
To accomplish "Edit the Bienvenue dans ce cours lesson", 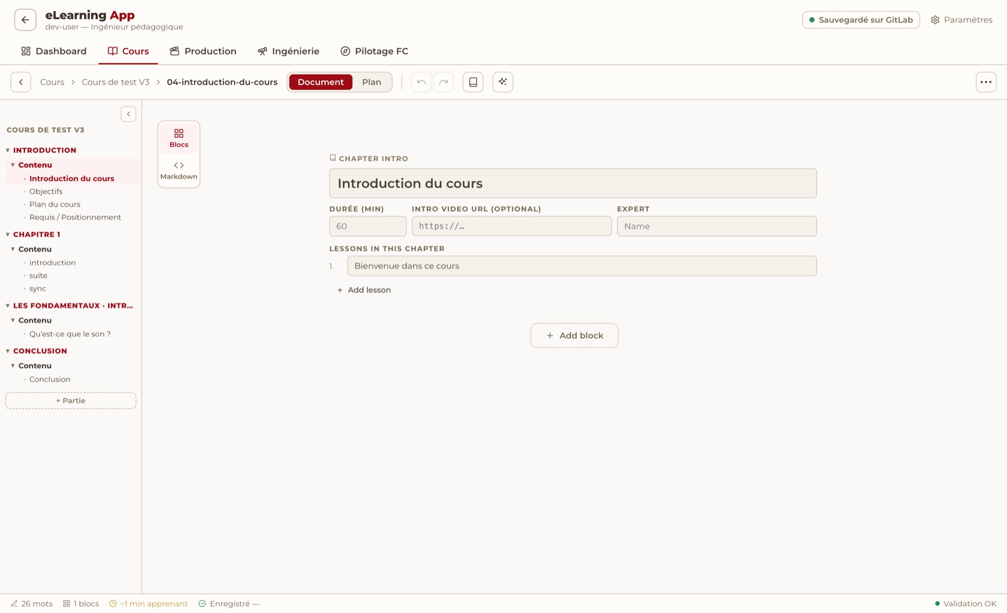I will click(x=582, y=266).
